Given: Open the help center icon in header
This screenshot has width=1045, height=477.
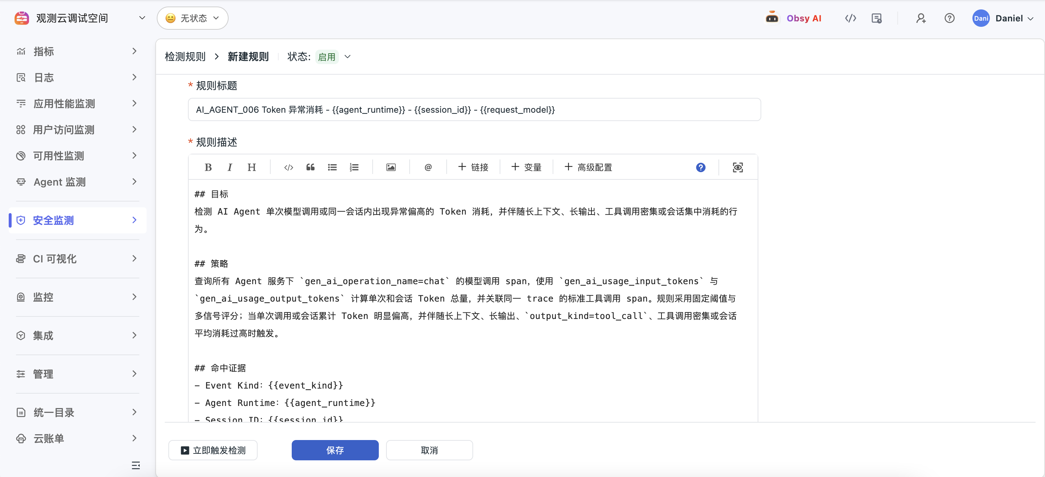Looking at the screenshot, I should coord(949,18).
